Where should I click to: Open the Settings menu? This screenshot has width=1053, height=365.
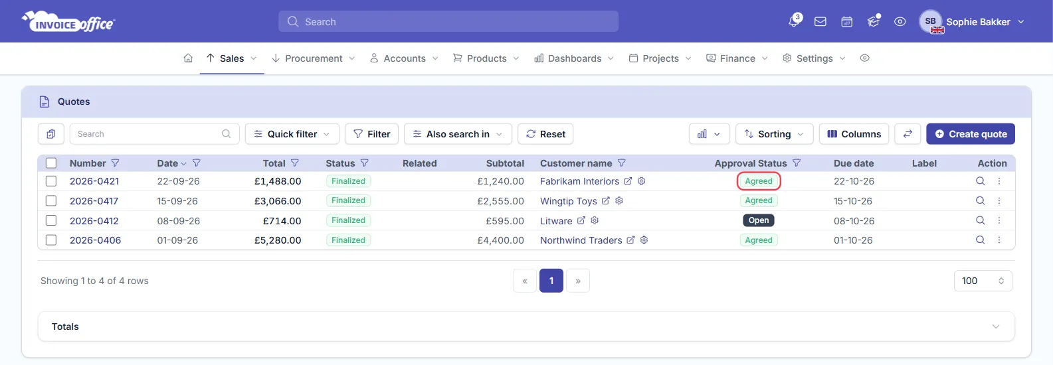[x=814, y=58]
